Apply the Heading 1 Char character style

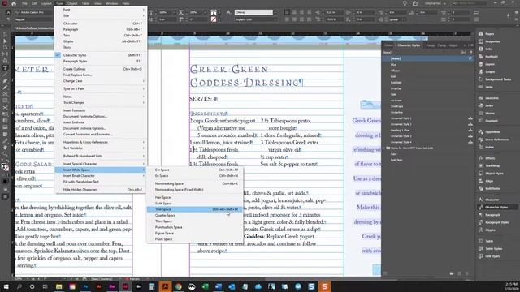click(428, 130)
